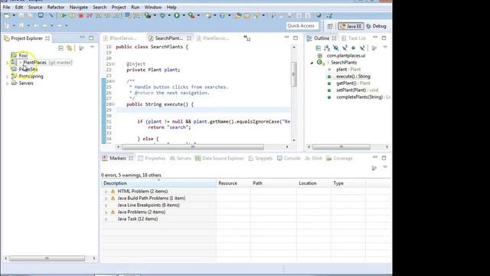Click the New wizard toolbar icon

pyautogui.click(x=7, y=15)
